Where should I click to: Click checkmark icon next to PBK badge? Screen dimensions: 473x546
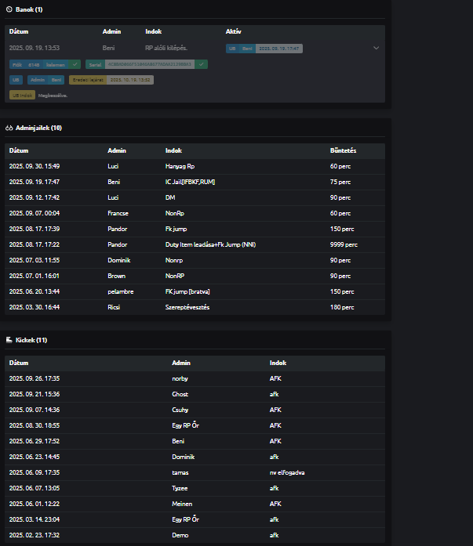coord(75,64)
